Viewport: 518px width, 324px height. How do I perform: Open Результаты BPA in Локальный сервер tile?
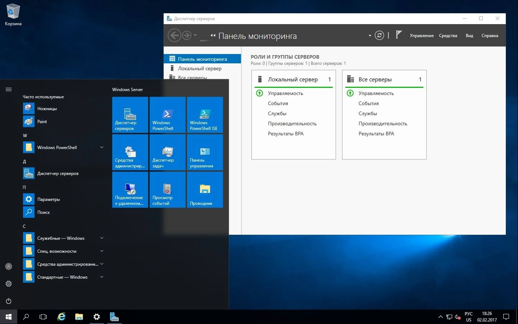tap(286, 134)
